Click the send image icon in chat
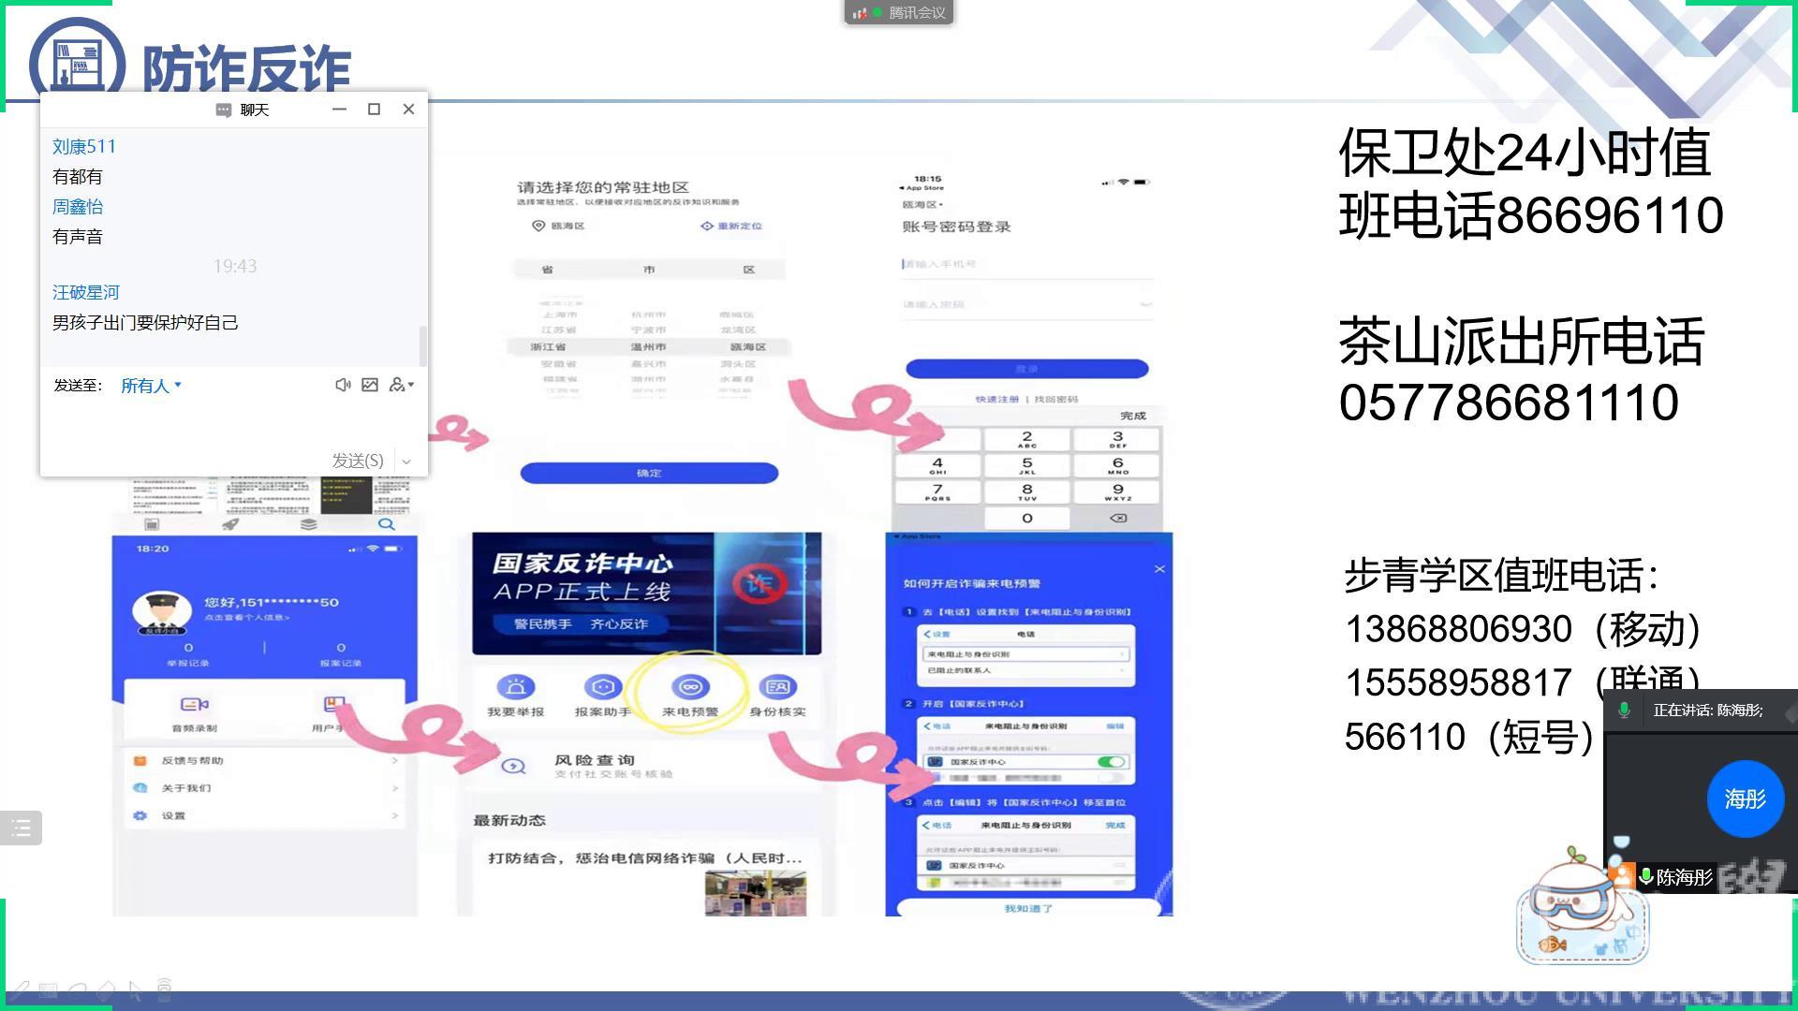The width and height of the screenshot is (1798, 1011). point(370,385)
